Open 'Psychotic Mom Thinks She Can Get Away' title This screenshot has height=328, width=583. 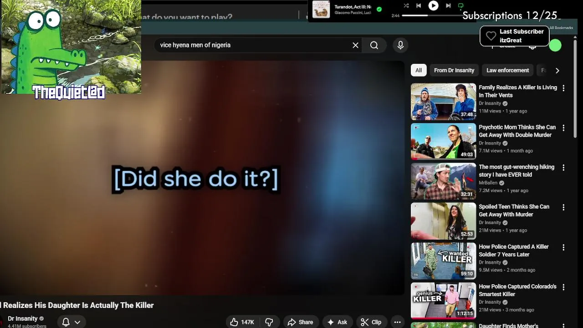[517, 131]
